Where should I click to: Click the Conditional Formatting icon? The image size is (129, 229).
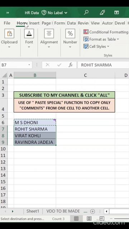point(86,32)
